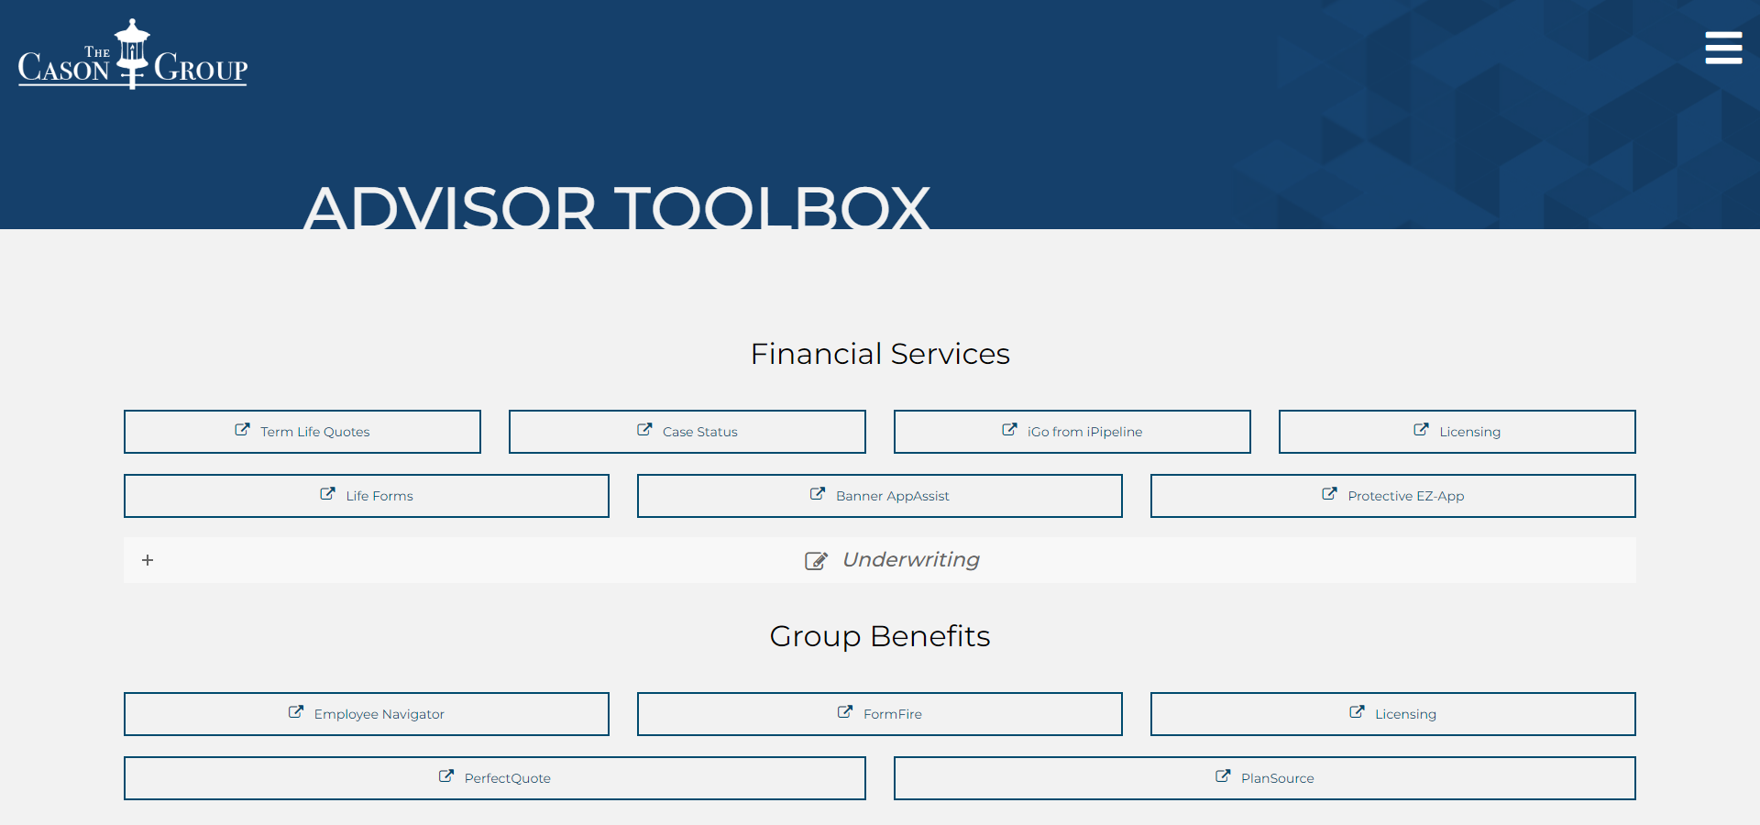The image size is (1760, 825).
Task: Click external-link icon beside iGo from iPipeline
Action: point(1009,430)
